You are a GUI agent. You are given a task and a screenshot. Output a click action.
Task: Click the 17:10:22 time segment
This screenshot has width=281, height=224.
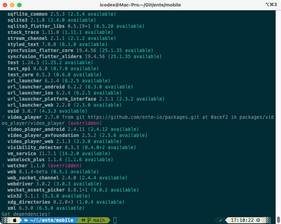coord(243,220)
